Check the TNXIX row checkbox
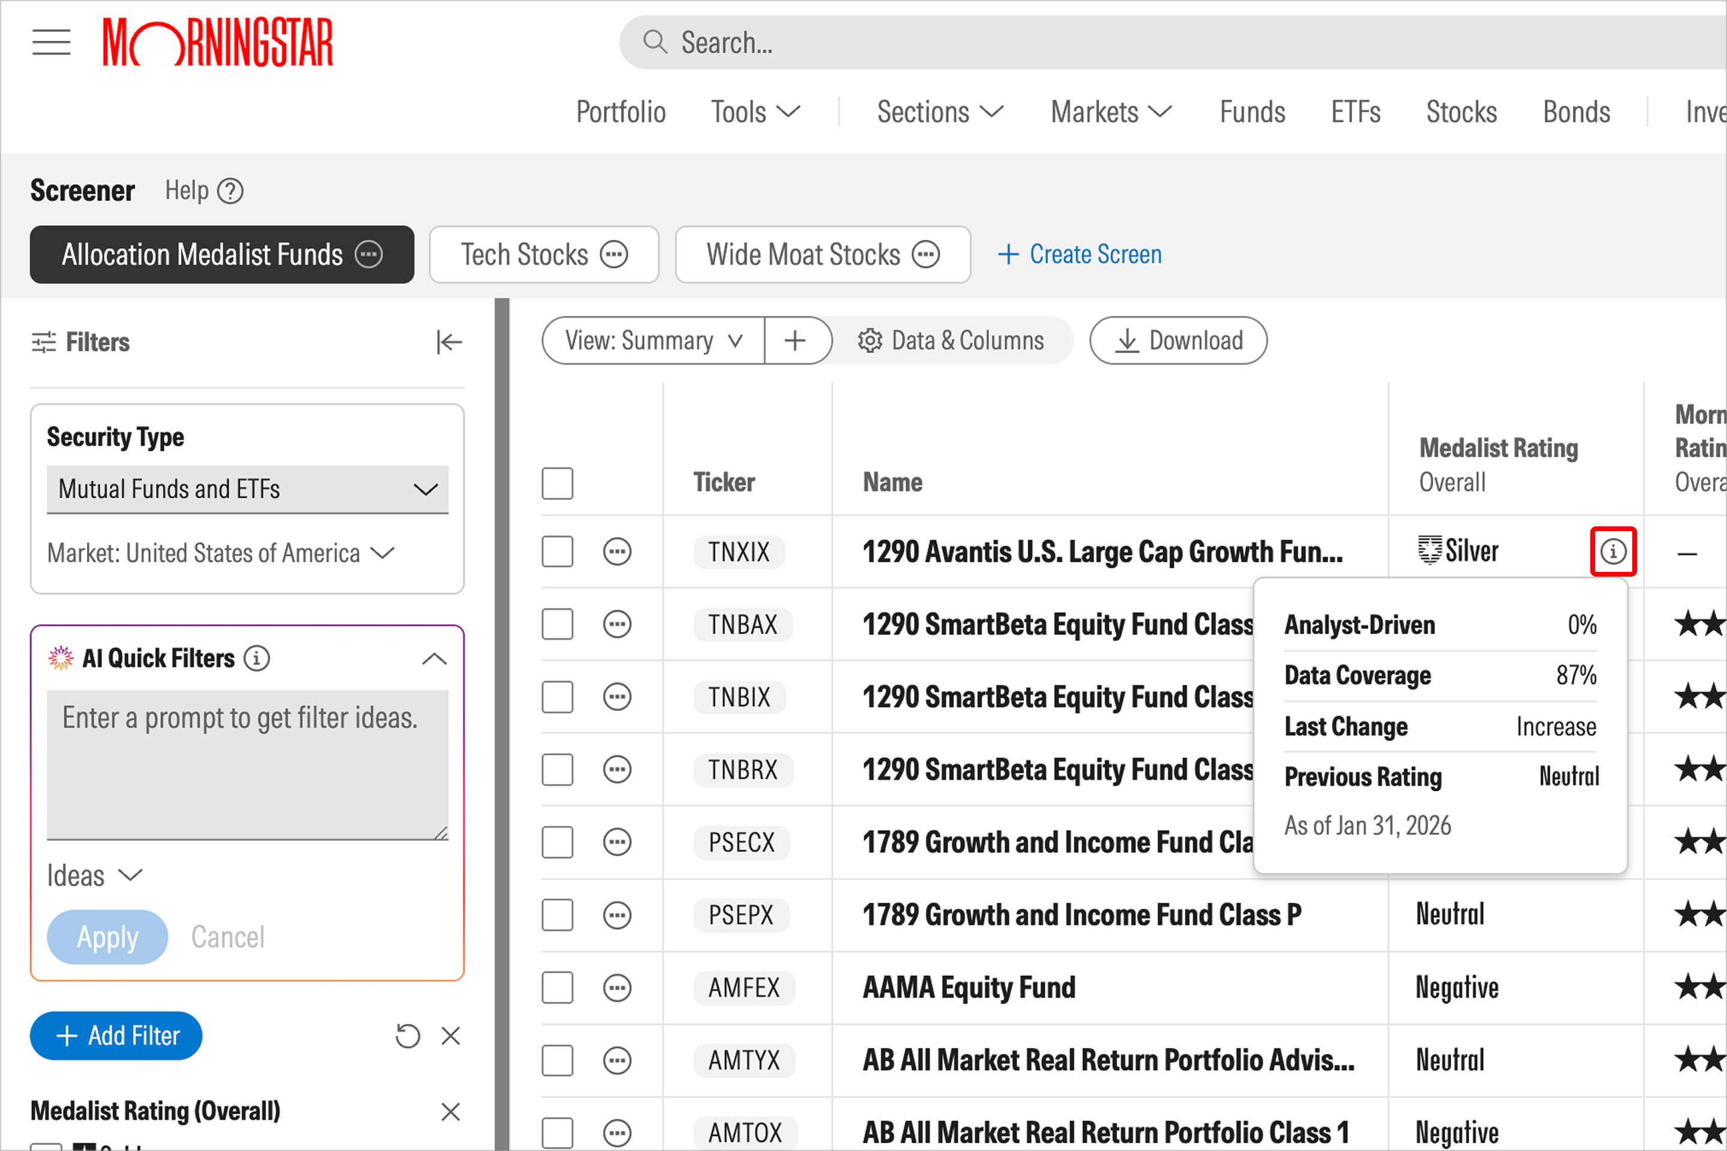Screen dimensions: 1727x1151 pos(557,552)
